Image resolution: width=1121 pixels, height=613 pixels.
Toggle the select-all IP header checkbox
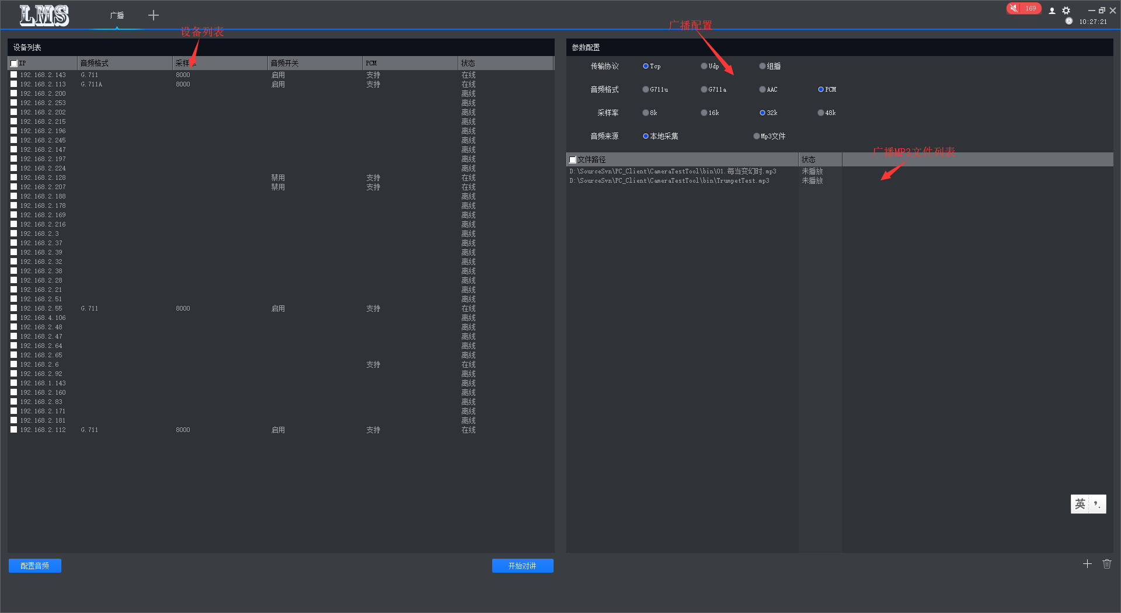click(x=14, y=63)
